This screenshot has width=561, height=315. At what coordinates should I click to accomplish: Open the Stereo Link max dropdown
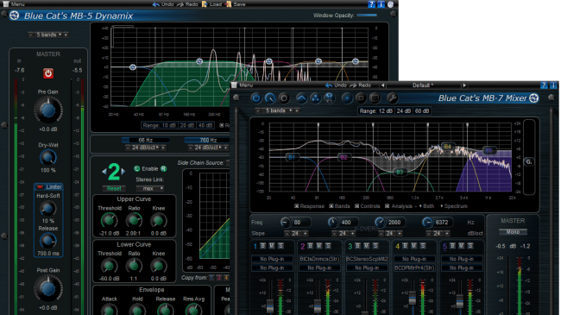(150, 189)
